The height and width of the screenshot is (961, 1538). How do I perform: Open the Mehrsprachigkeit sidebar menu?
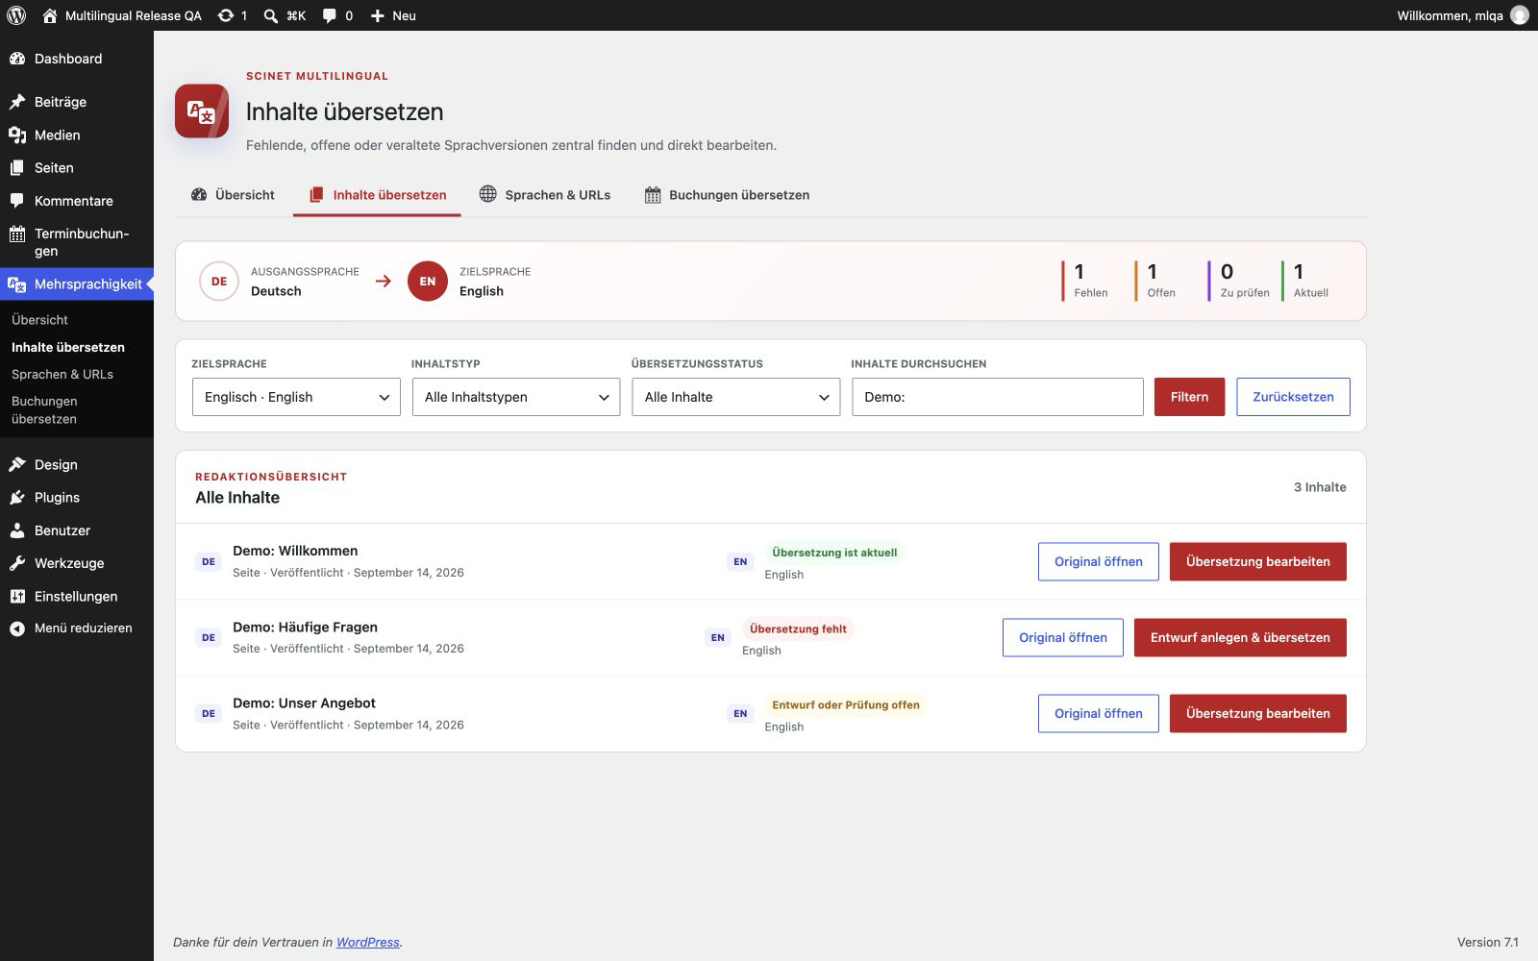(x=77, y=284)
